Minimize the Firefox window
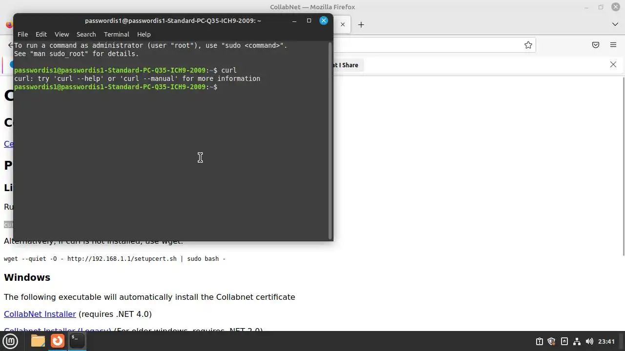 [x=586, y=7]
